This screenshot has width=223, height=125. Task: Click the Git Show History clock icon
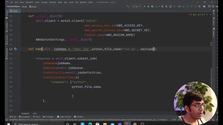click(195, 7)
